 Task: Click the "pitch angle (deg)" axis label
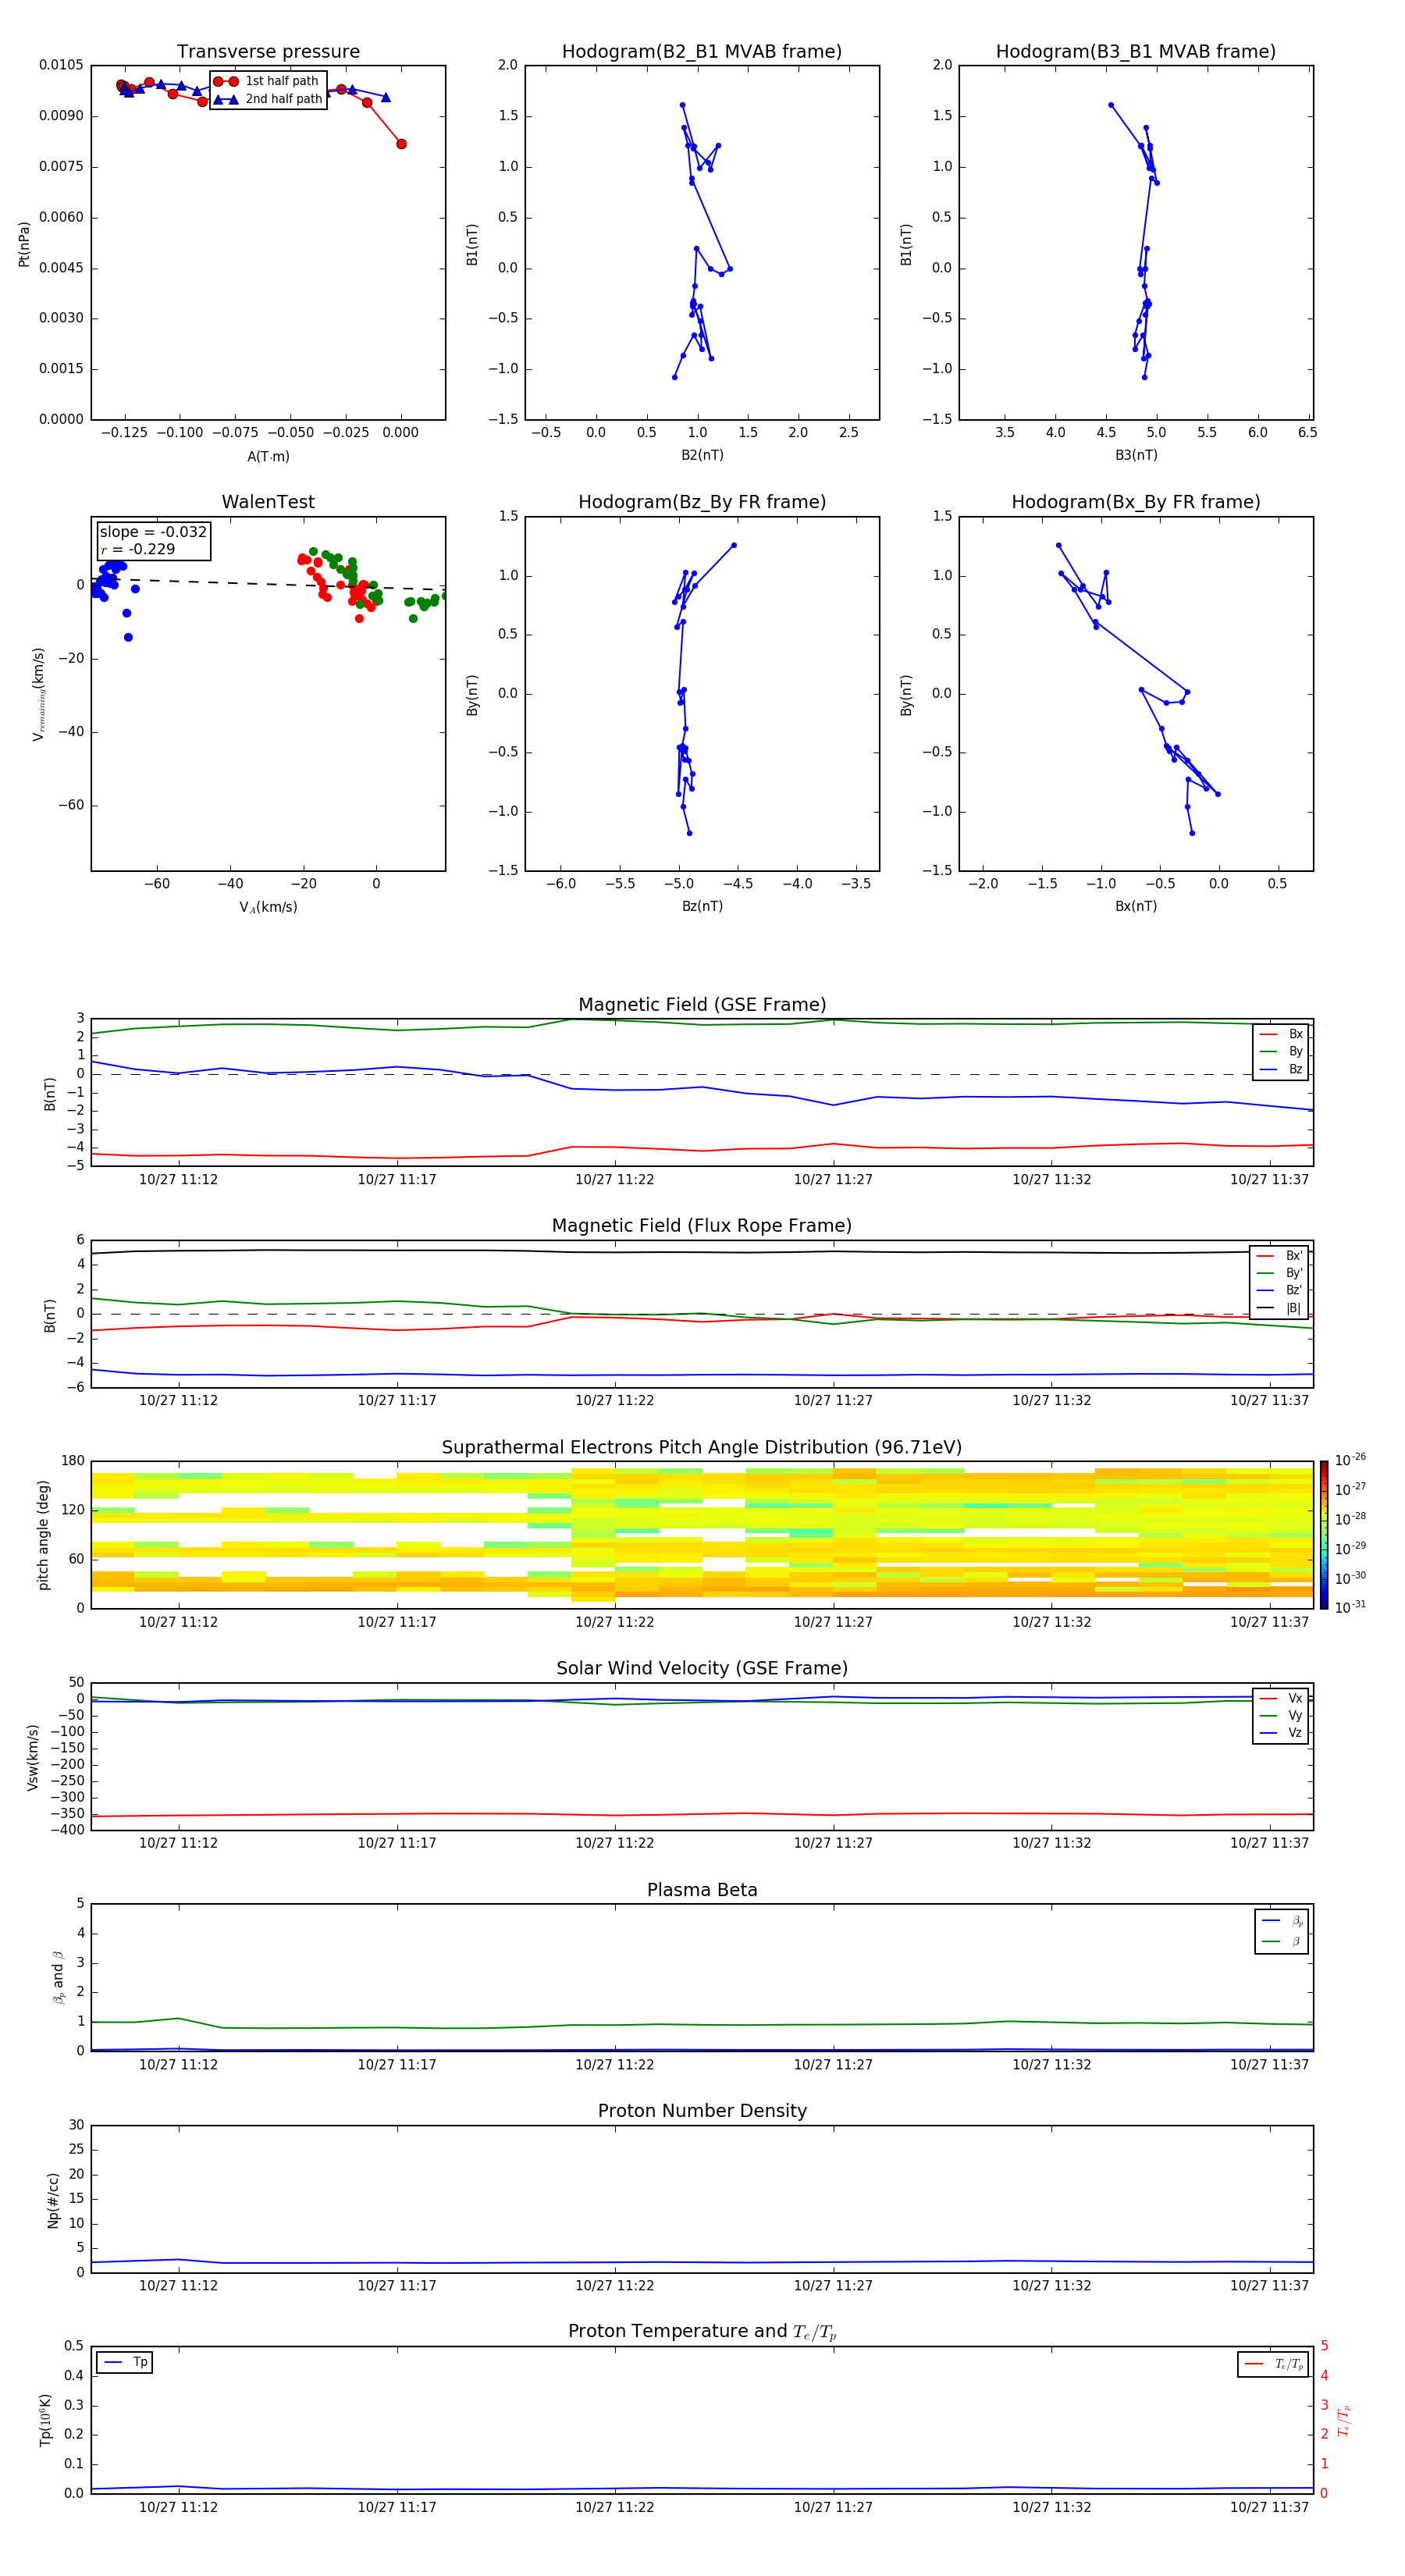(x=43, y=1535)
